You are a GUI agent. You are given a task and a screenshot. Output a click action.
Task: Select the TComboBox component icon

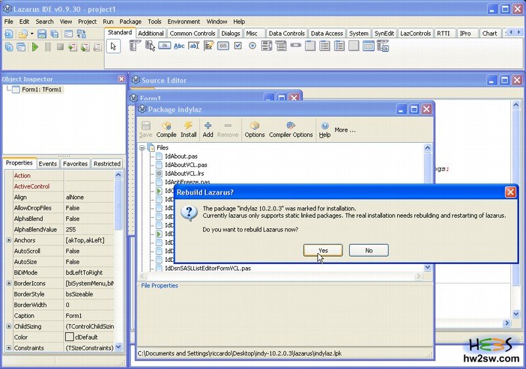[x=281, y=45]
